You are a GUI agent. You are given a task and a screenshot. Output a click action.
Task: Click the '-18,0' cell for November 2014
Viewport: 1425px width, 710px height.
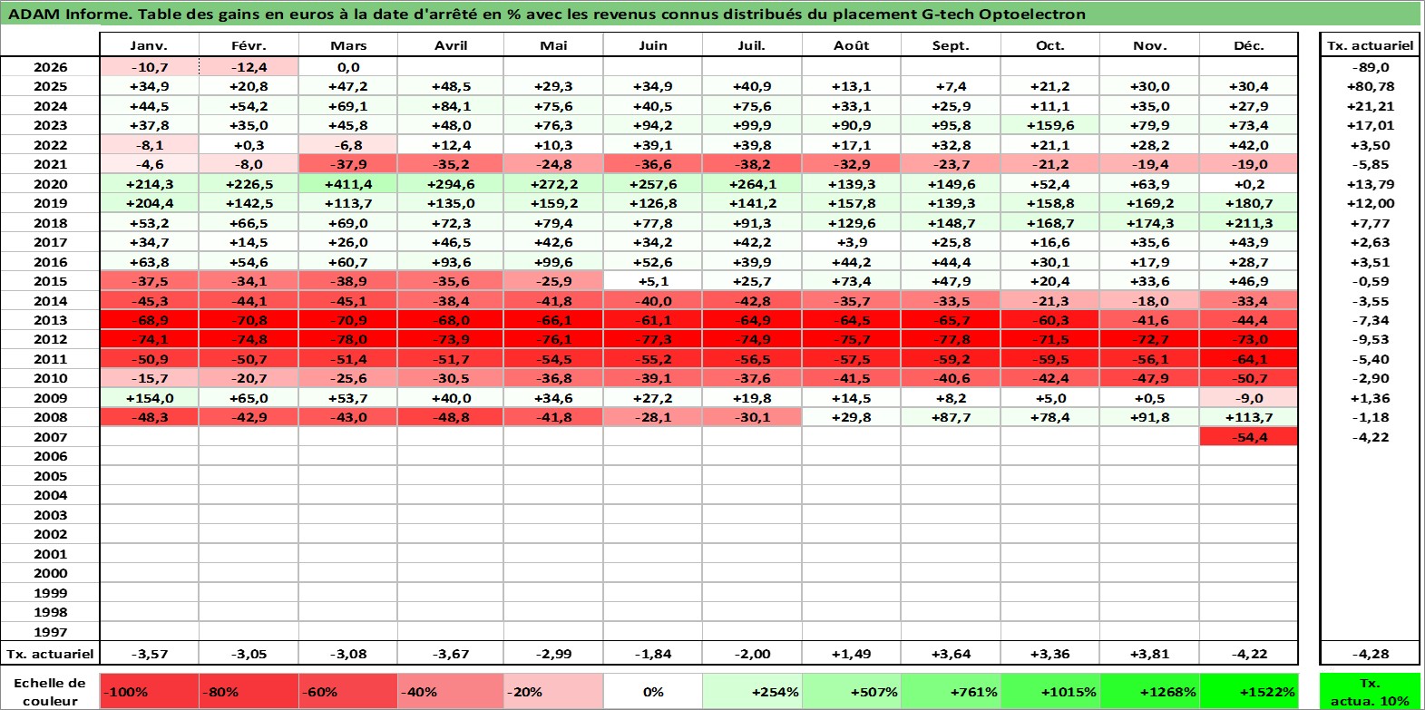[1149, 301]
